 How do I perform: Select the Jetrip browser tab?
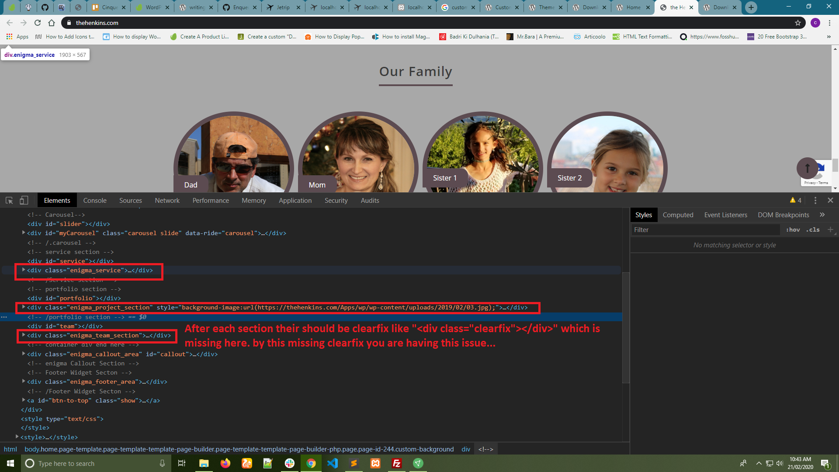coord(283,7)
